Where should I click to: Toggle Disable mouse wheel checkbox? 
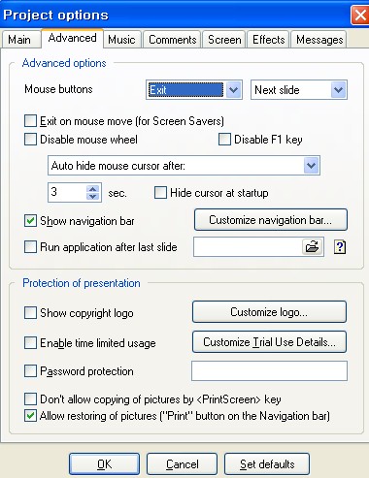click(30, 140)
